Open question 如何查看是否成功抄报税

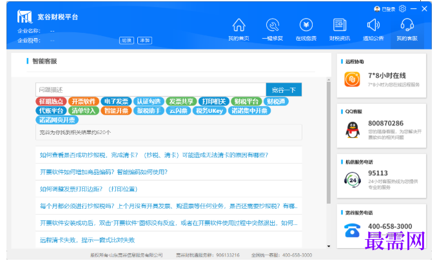[153, 155]
